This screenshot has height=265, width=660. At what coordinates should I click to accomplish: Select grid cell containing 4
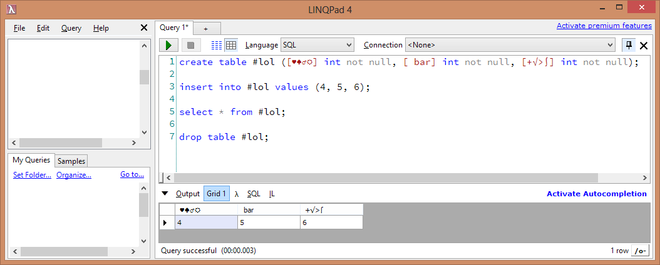tap(206, 222)
